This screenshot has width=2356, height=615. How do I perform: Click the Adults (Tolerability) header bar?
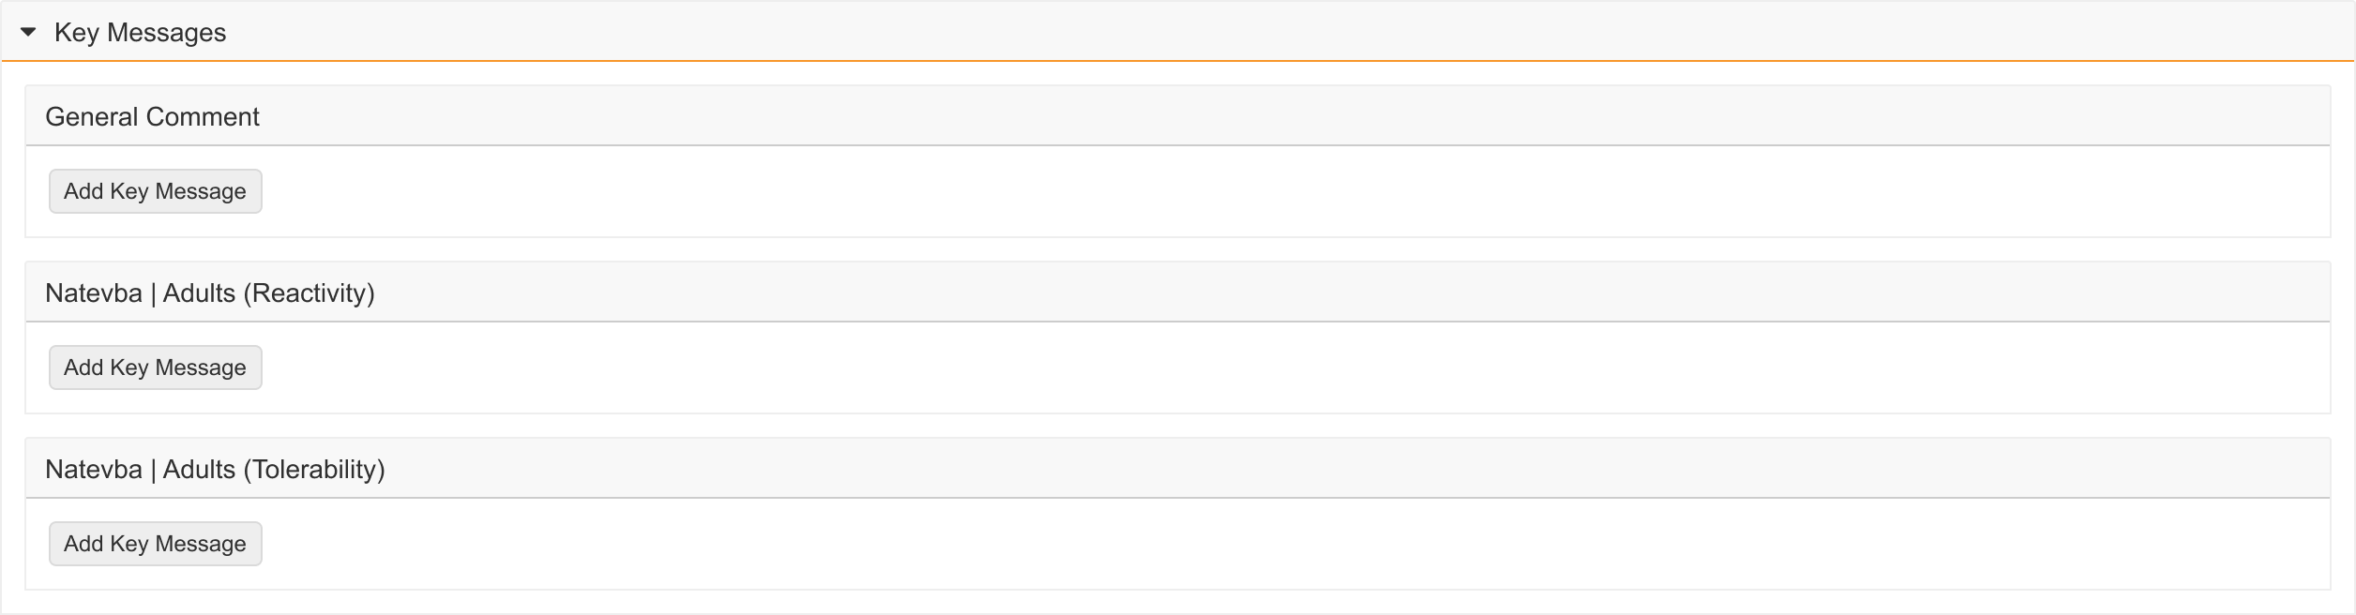[x=1219, y=469]
